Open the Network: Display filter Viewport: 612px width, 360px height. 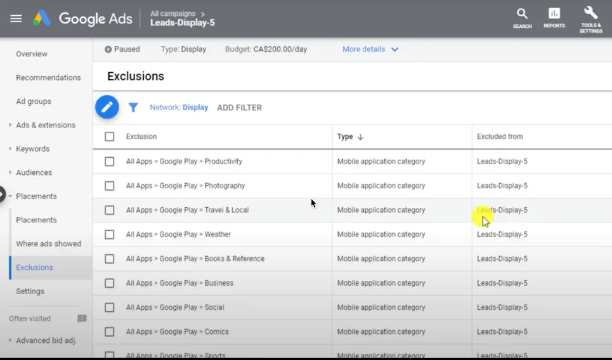[x=179, y=107]
